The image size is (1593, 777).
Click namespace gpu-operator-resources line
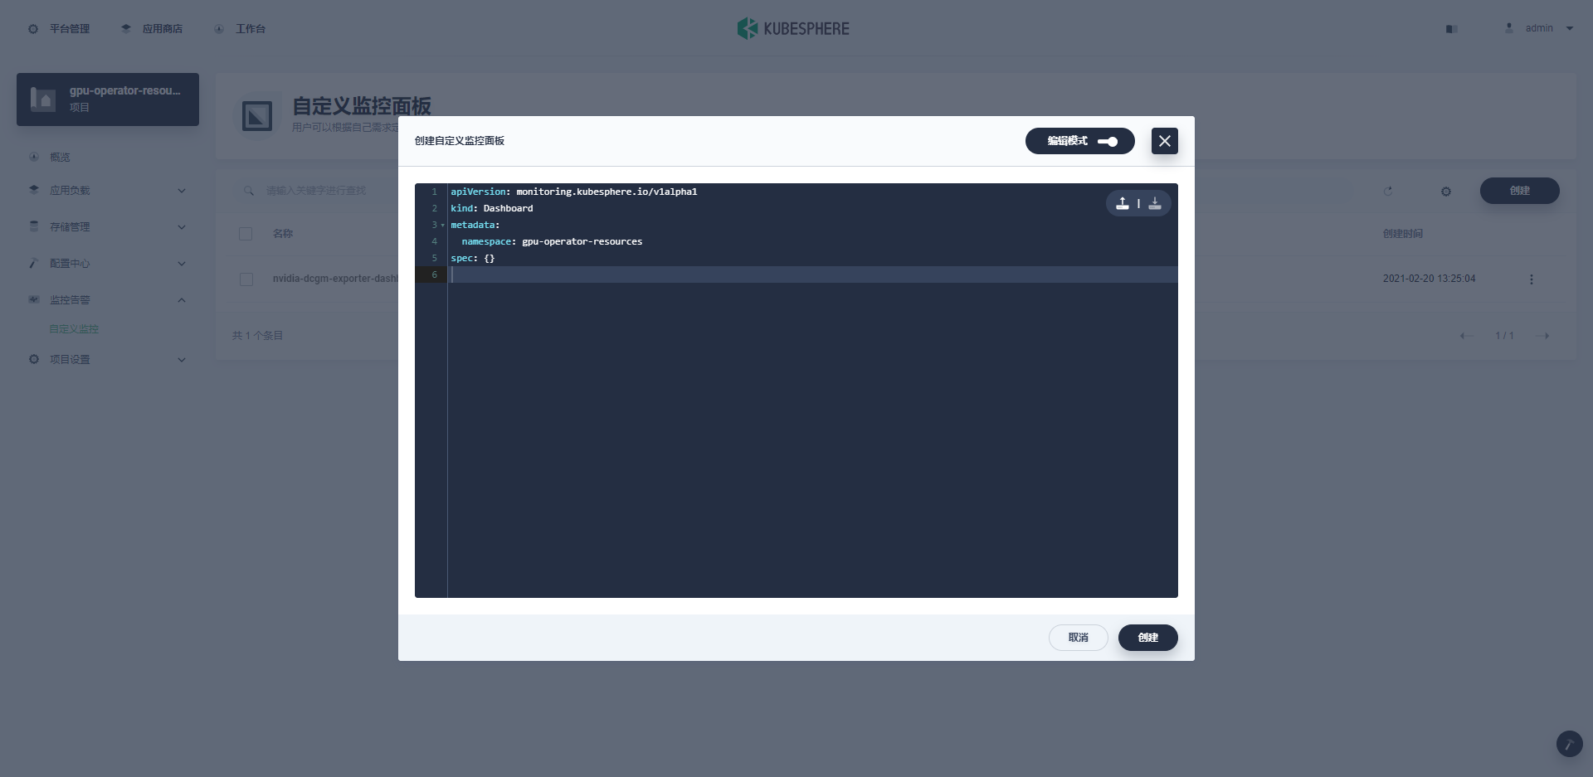coord(552,241)
